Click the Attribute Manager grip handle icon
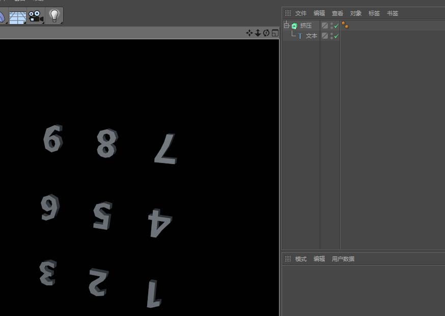The image size is (445, 316). point(288,258)
